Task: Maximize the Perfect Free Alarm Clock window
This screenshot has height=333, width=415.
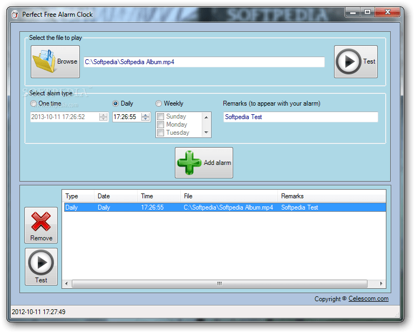Action: pos(368,12)
